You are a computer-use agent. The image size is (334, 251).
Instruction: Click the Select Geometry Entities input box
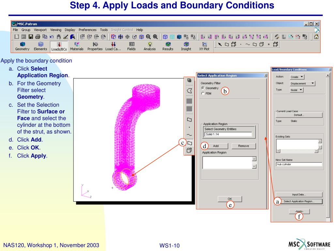[228, 134]
